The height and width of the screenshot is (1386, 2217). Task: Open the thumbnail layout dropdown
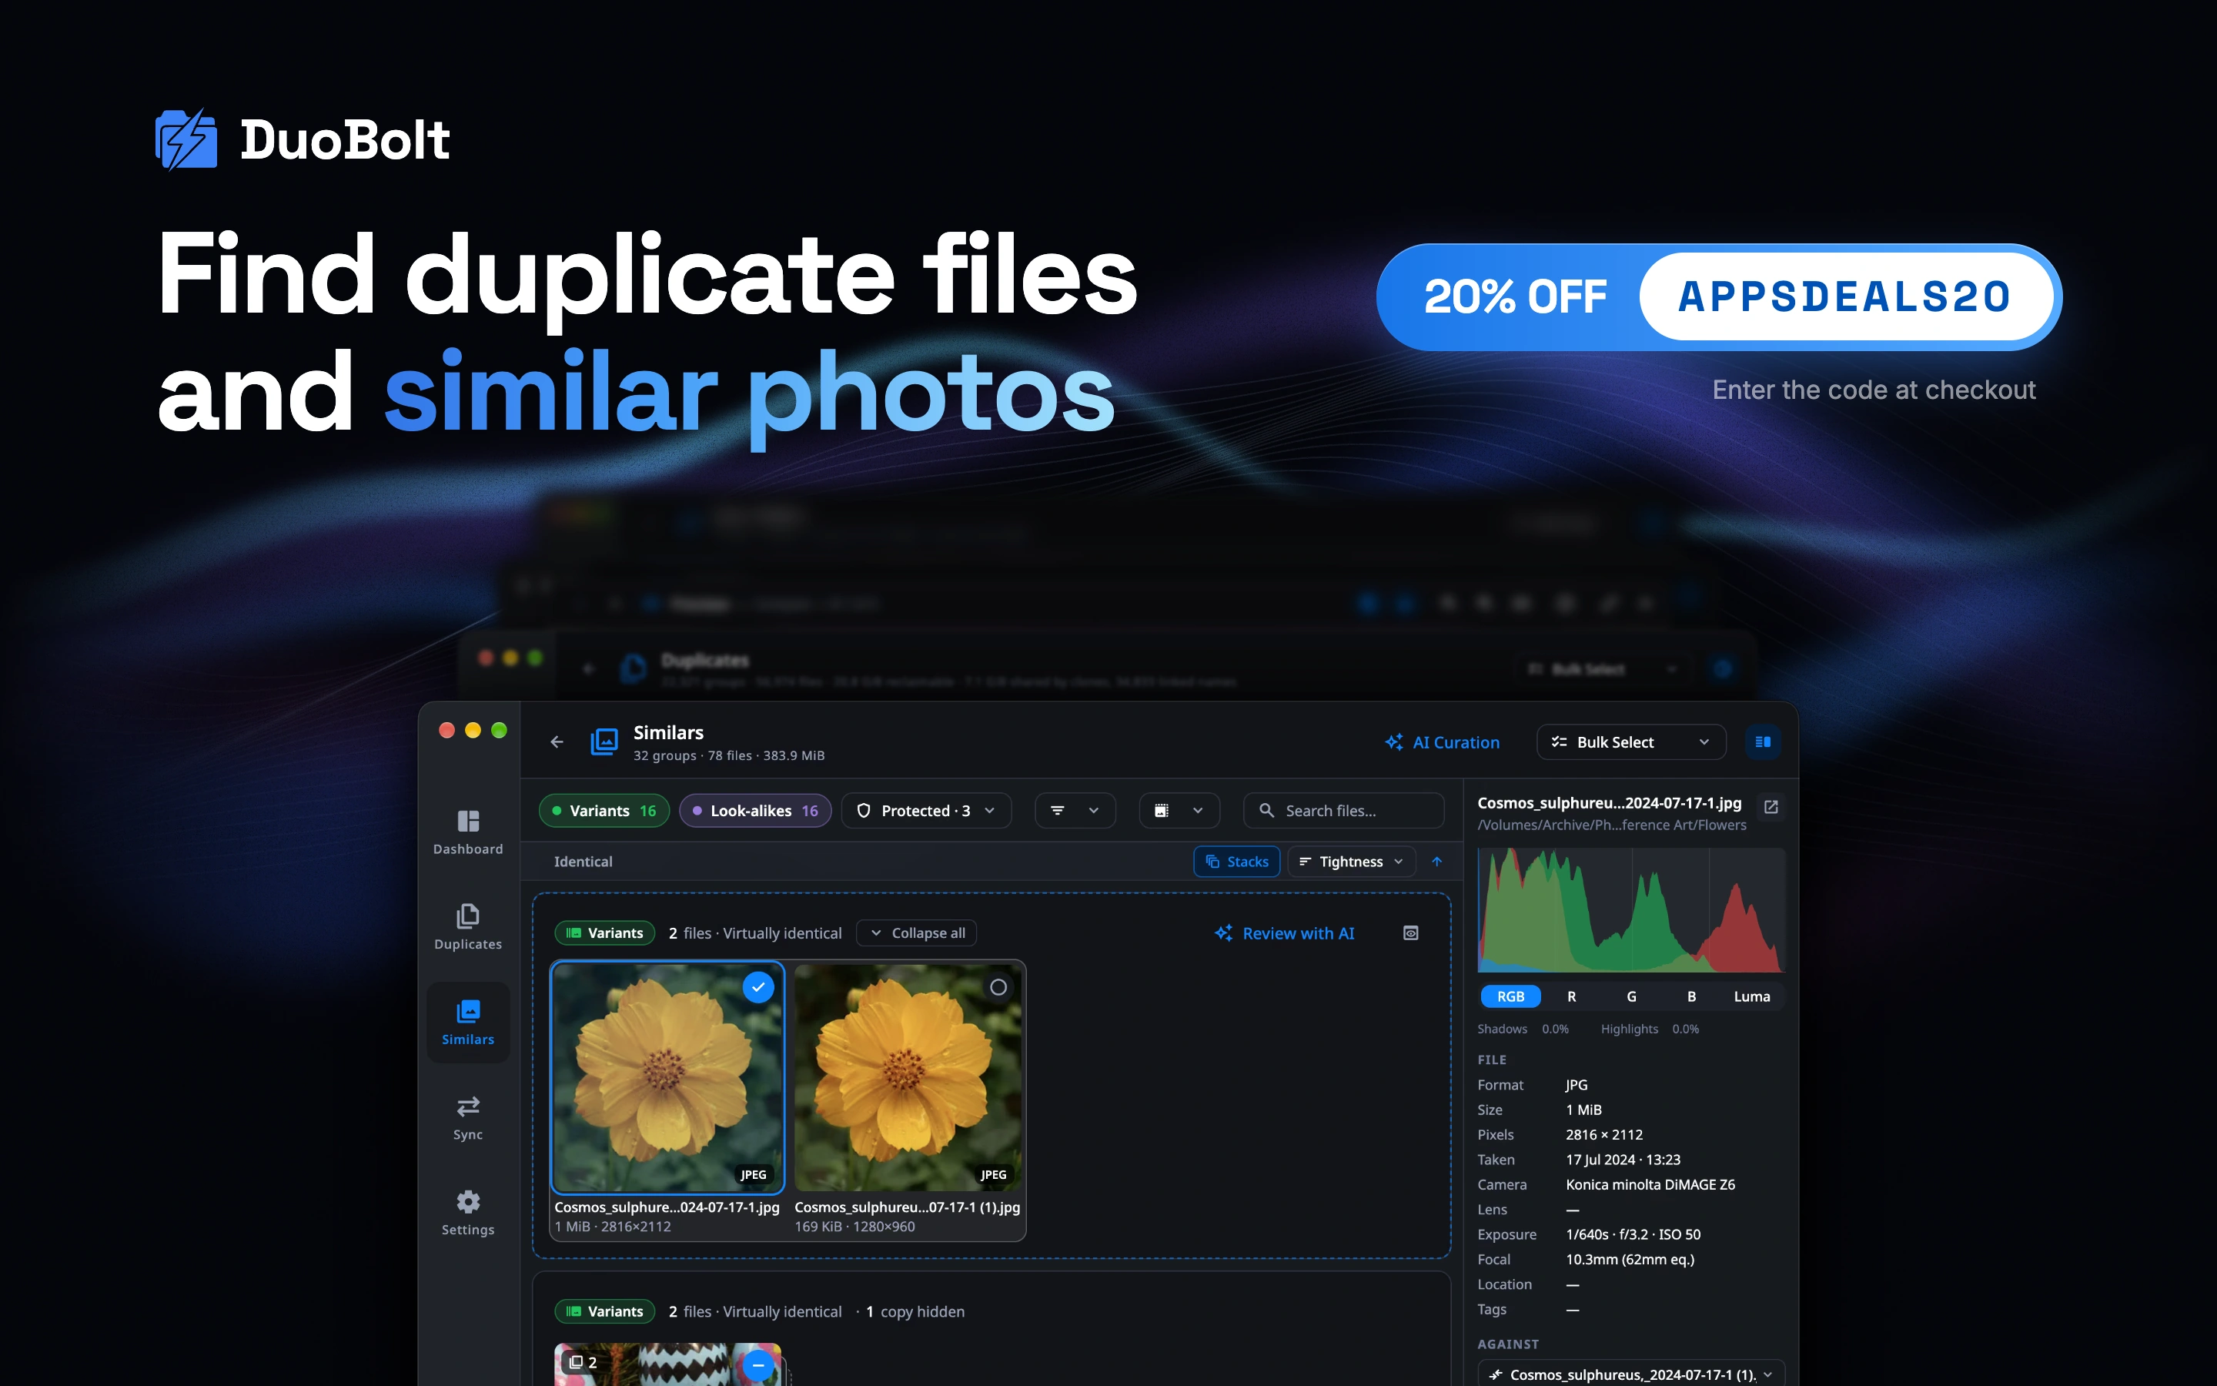tap(1179, 810)
